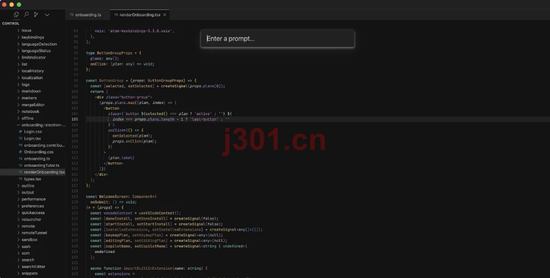
Task: Open types.tsx in the file tree
Action: (33, 179)
